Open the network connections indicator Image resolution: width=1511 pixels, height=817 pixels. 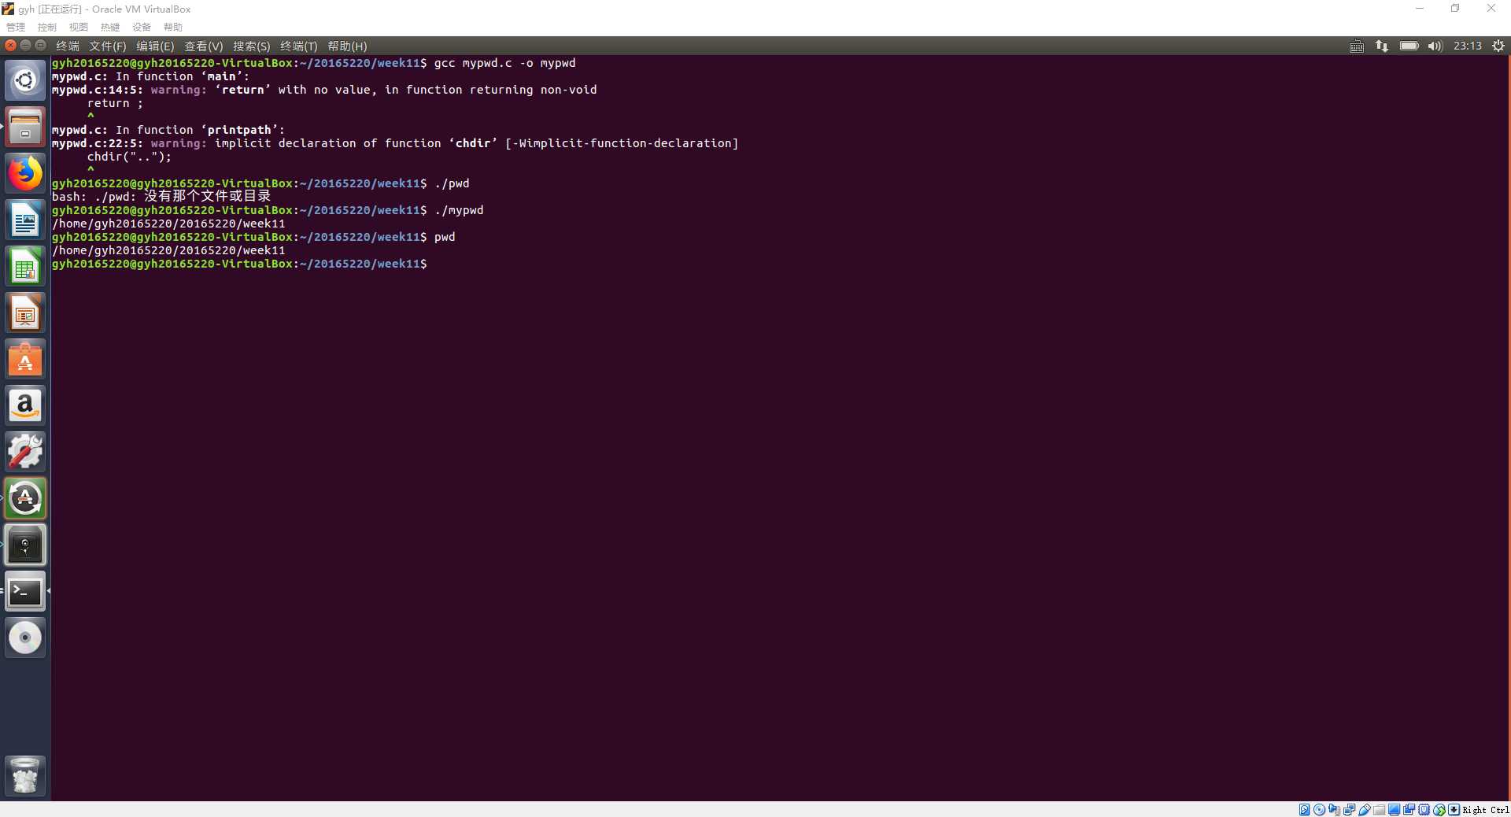(x=1382, y=46)
